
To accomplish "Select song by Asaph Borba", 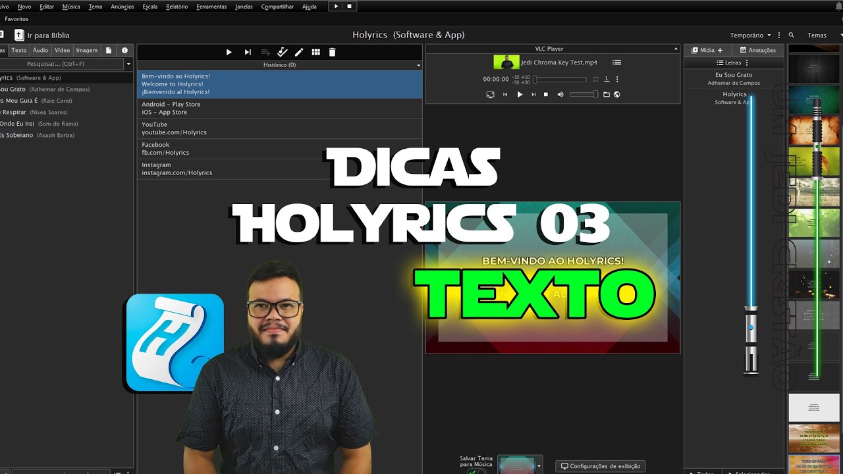I will [x=66, y=135].
